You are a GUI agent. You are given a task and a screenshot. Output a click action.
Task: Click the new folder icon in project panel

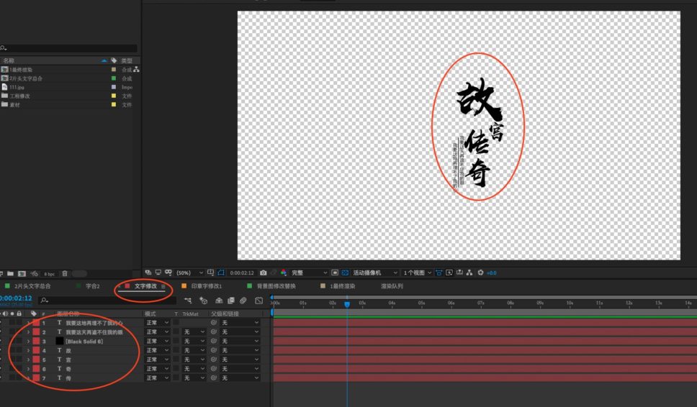[10, 273]
